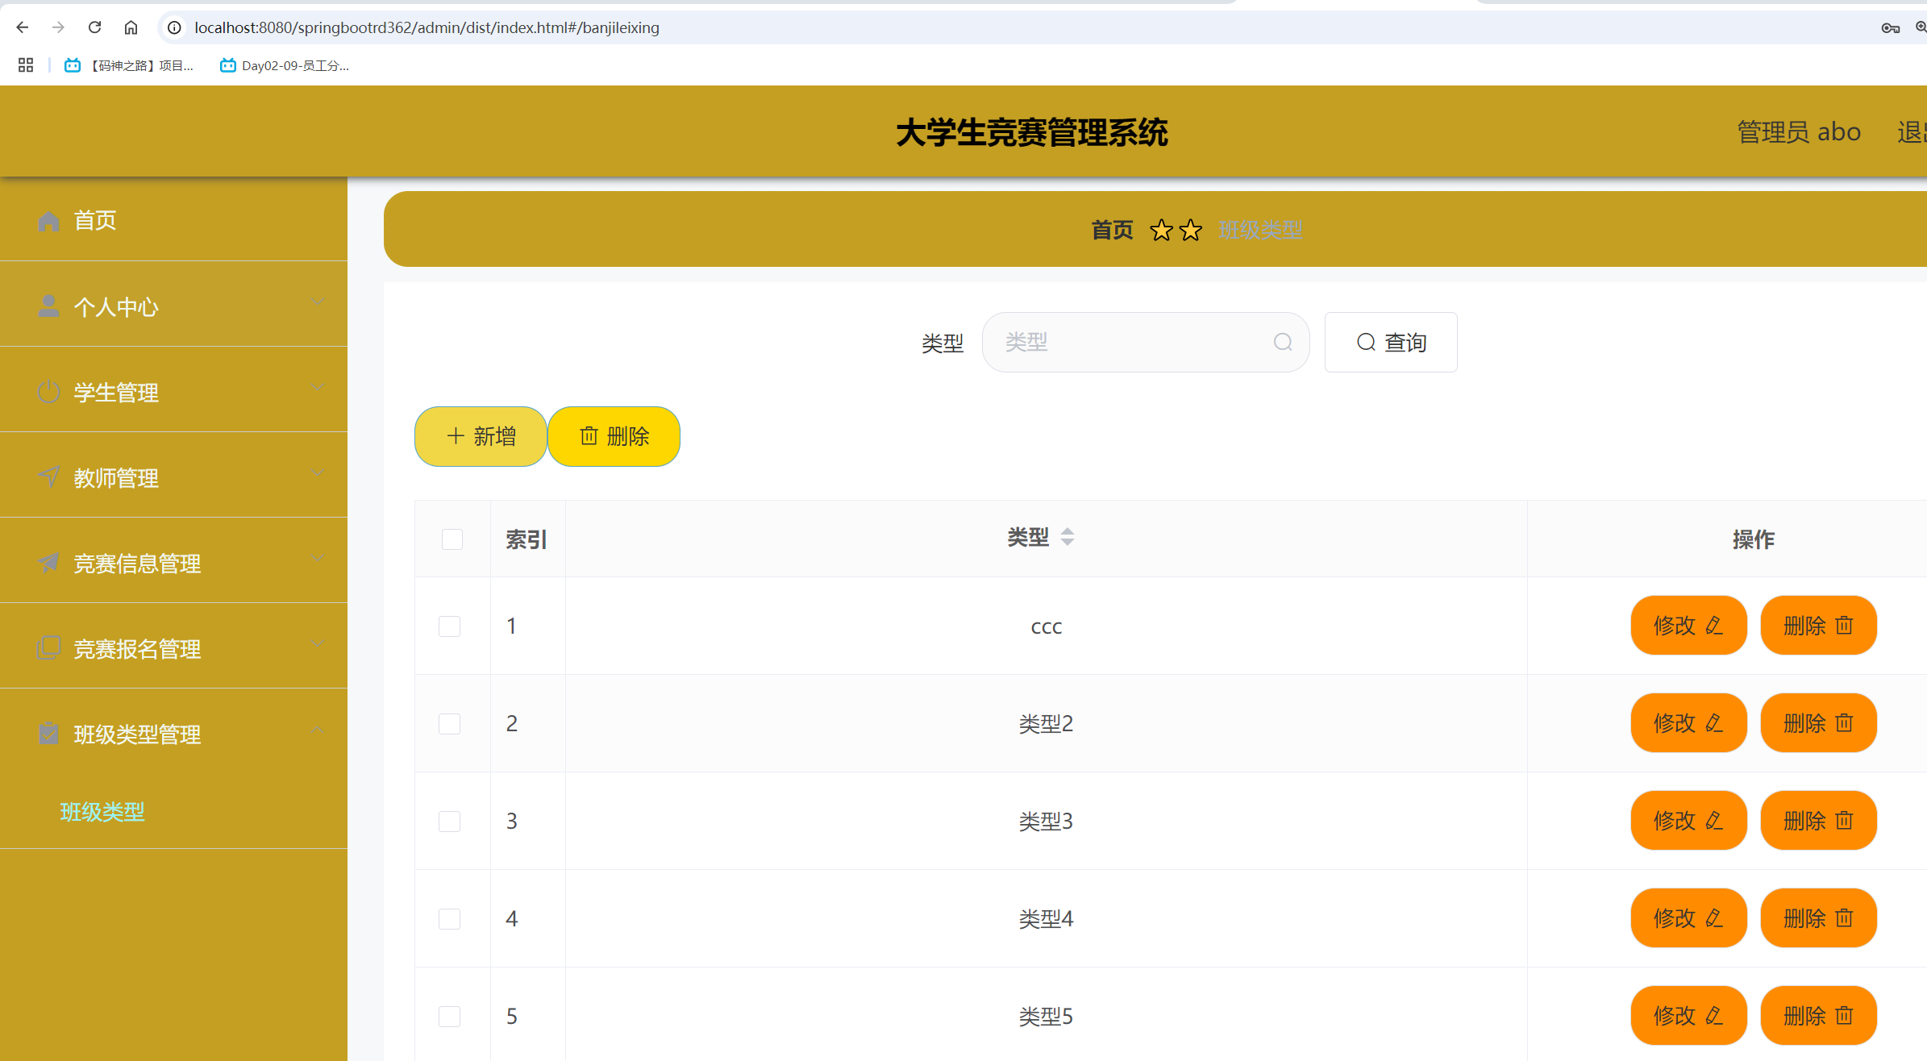Click the second star icon in the breadcrumb
Viewport: 1927px width, 1061px height.
coord(1191,231)
